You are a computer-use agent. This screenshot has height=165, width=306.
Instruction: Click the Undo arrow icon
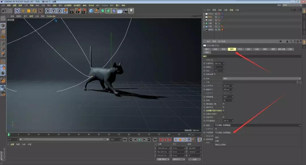[x=4, y=11]
